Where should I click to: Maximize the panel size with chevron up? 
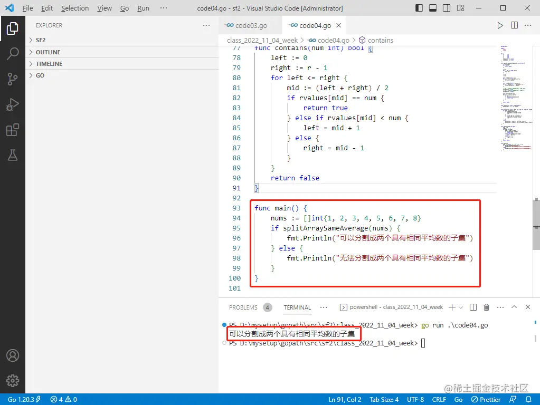click(514, 307)
